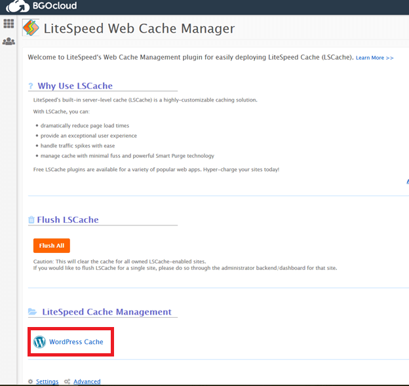Click the Why Use LSCache heading
Viewport: 409px width, 386px height.
75,86
